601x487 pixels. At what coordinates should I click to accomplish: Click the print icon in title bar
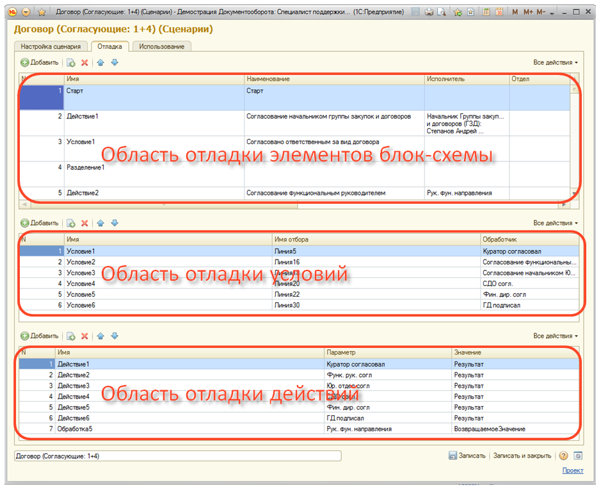(x=429, y=12)
